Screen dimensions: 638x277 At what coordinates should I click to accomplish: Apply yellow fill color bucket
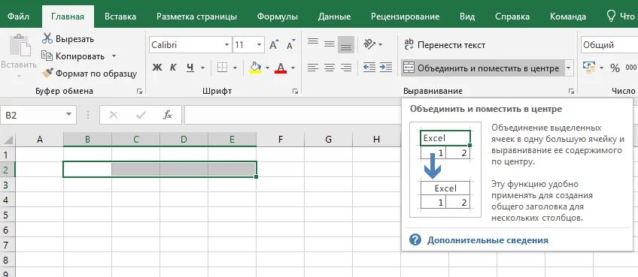click(255, 68)
